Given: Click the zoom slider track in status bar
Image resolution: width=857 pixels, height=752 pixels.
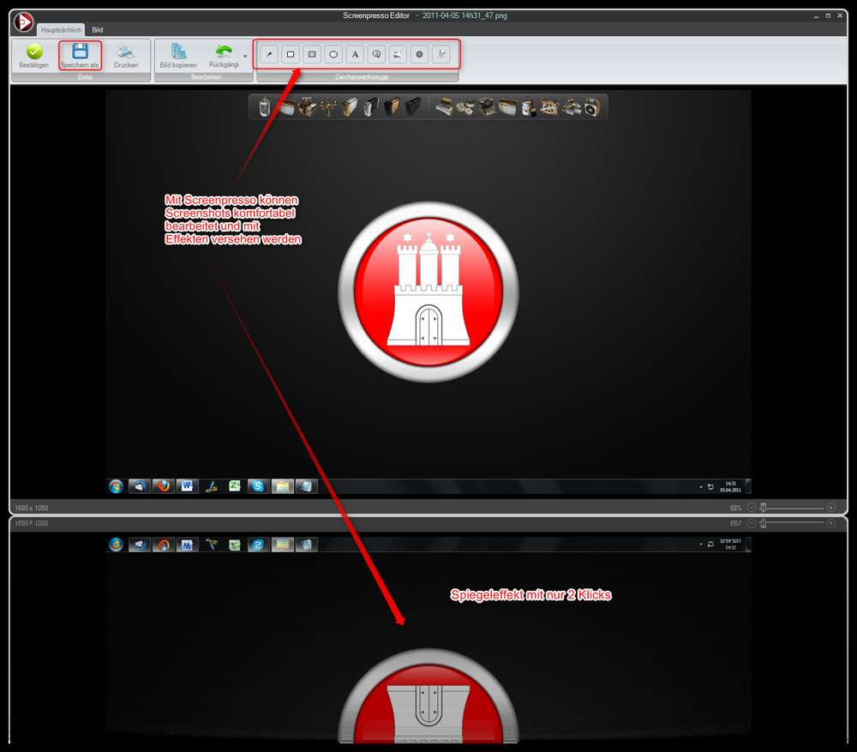Looking at the screenshot, I should click(791, 508).
